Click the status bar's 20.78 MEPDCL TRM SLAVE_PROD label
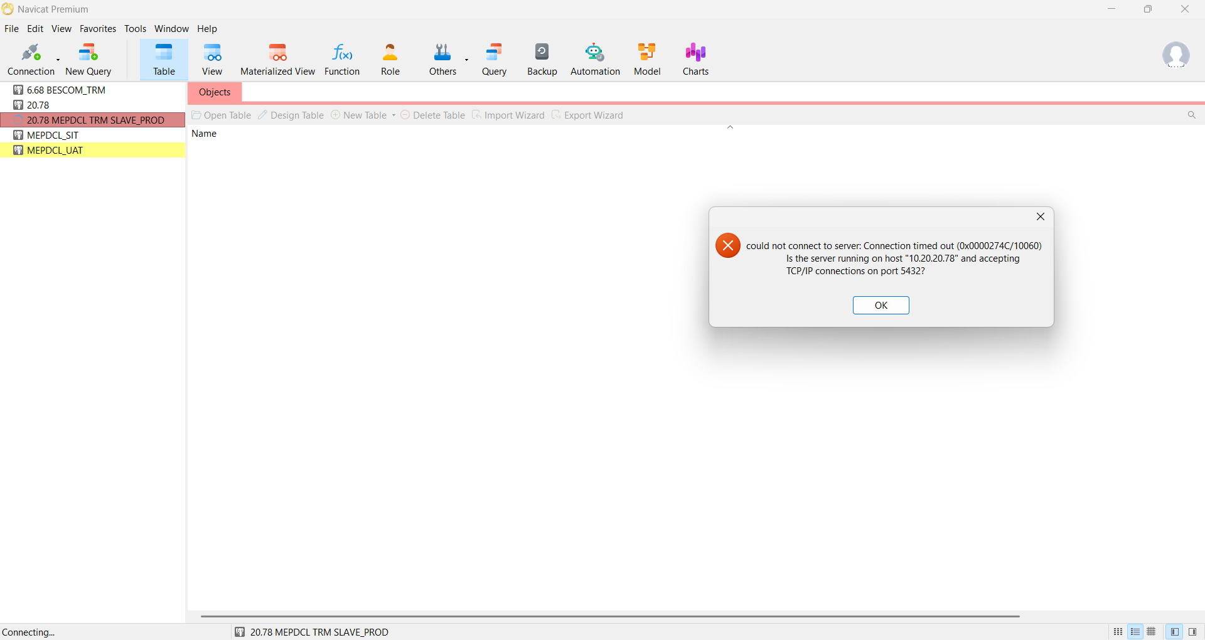The height and width of the screenshot is (640, 1205). click(319, 632)
